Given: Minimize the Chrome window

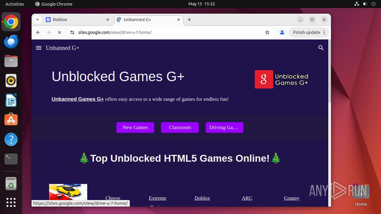Looking at the screenshot, I should pyautogui.click(x=300, y=20).
